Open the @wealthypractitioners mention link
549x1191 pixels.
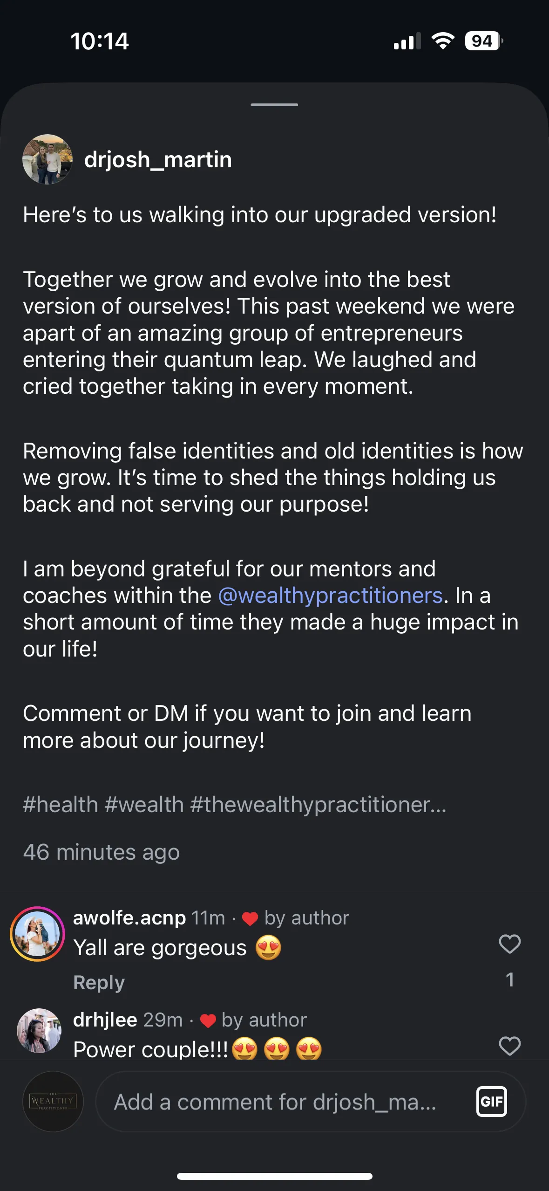point(330,595)
